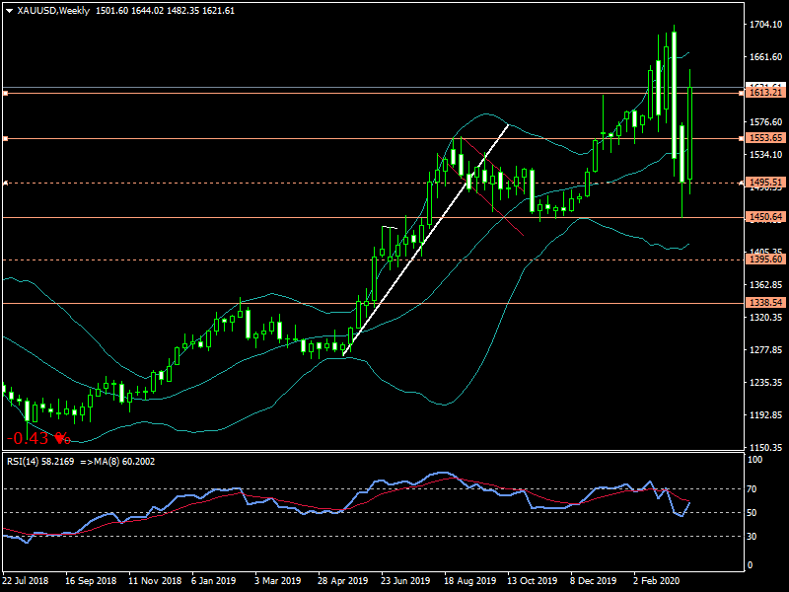This screenshot has width=789, height=592.
Task: Click the 1338.54 price level label
Action: (764, 303)
